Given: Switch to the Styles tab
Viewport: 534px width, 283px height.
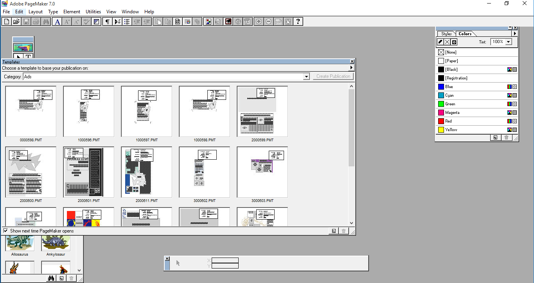Looking at the screenshot, I should (446, 34).
